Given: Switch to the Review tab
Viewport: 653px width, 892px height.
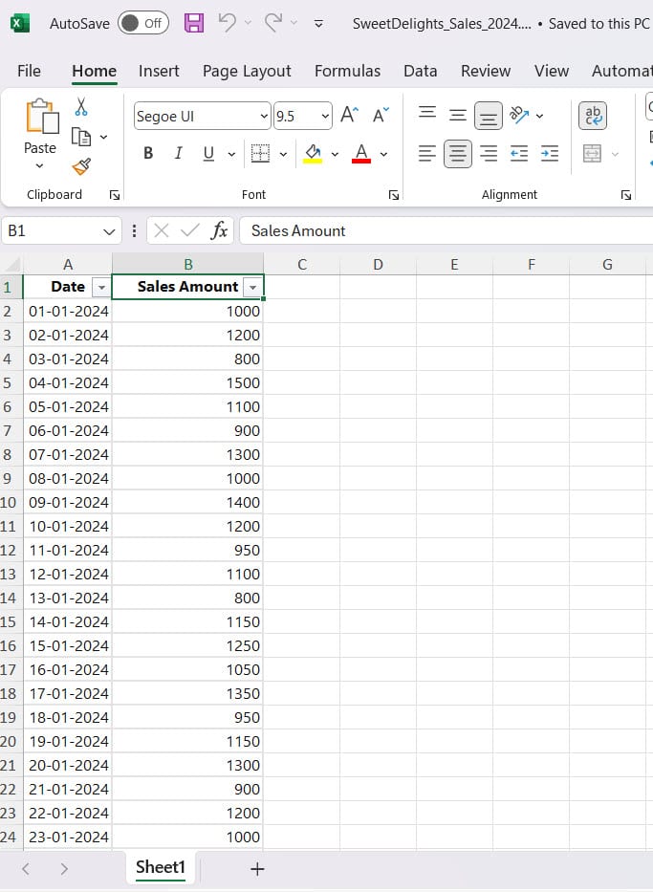Looking at the screenshot, I should click(486, 71).
